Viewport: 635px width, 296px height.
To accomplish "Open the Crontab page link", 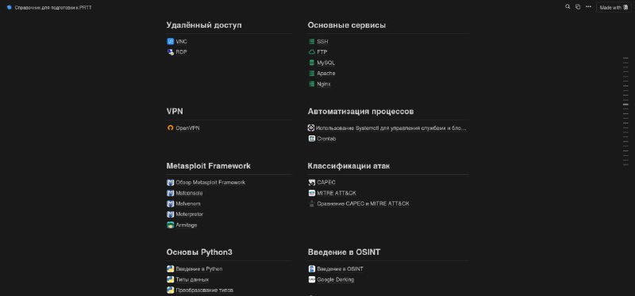I will pyautogui.click(x=326, y=139).
